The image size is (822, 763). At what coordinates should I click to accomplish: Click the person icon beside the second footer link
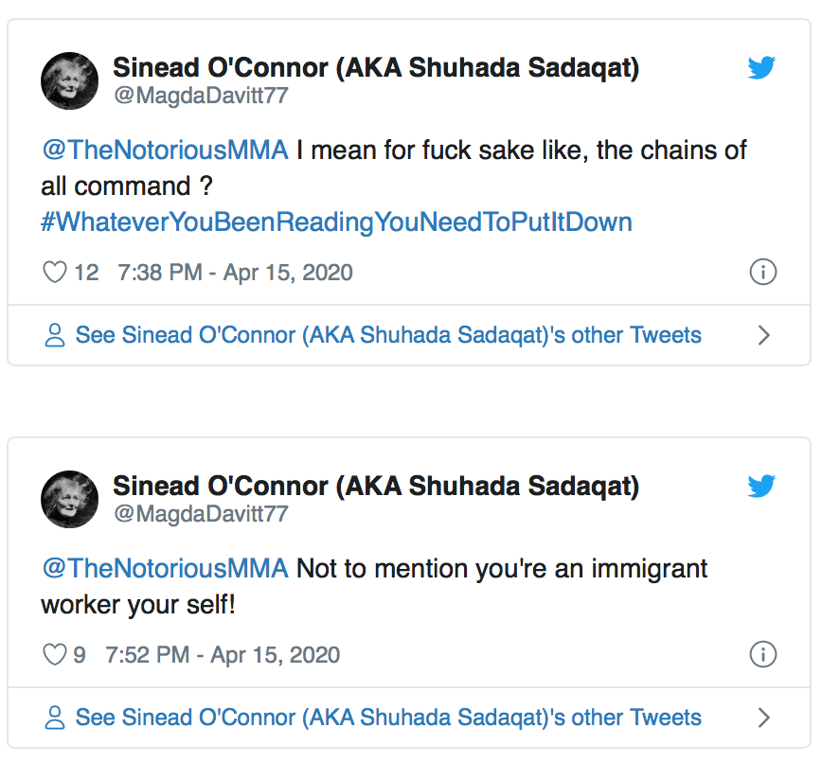(x=56, y=718)
